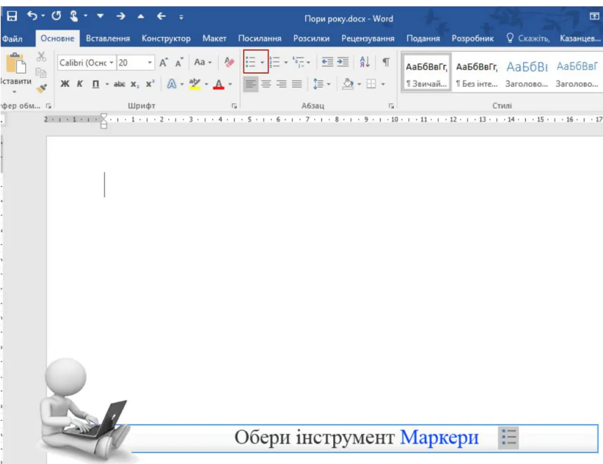Click the Bullets (Маркери) list icon
This screenshot has height=464, width=603.
point(251,62)
